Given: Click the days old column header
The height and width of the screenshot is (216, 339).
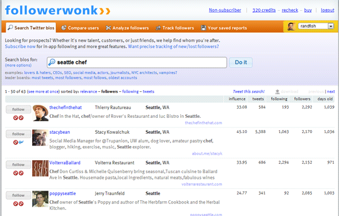Looking at the screenshot, I should 325,99.
